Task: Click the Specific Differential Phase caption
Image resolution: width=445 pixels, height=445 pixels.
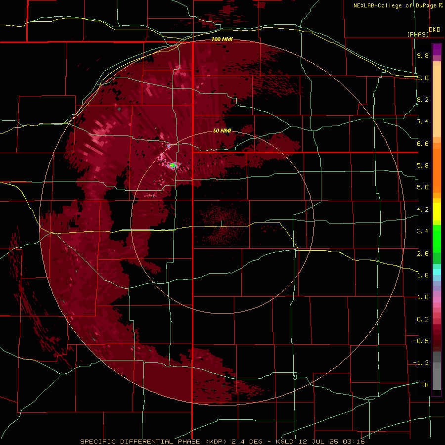Action: [222, 442]
